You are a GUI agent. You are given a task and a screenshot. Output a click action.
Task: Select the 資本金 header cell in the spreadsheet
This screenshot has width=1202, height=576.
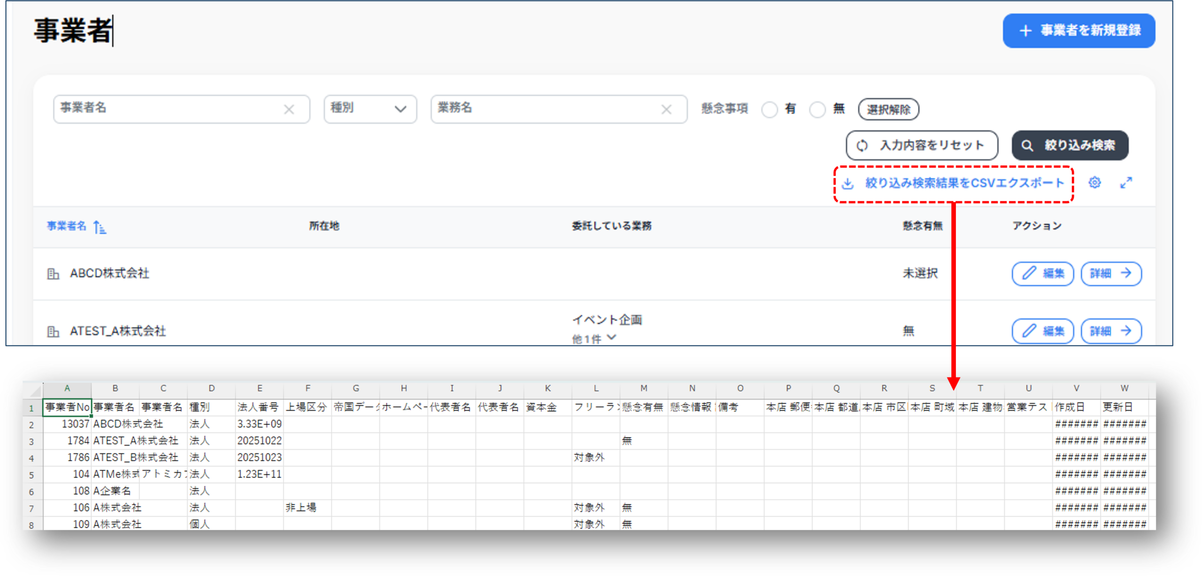coord(547,407)
